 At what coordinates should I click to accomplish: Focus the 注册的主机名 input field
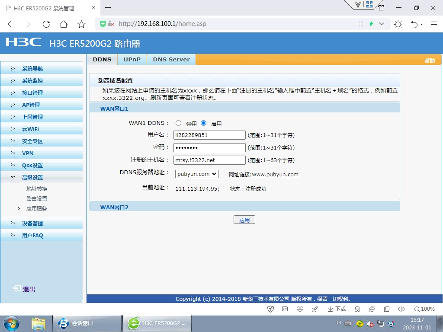pyautogui.click(x=209, y=160)
